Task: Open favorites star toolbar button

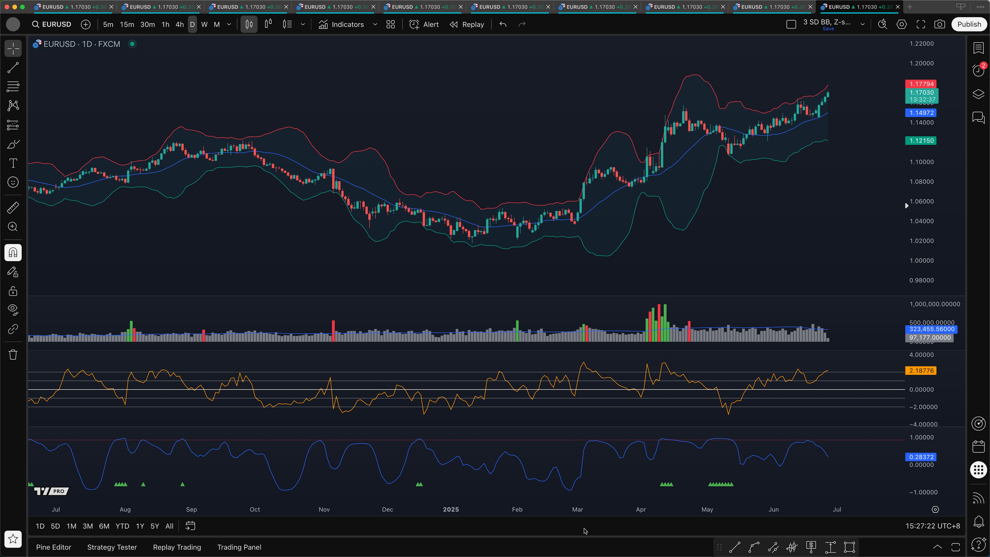Action: point(13,539)
